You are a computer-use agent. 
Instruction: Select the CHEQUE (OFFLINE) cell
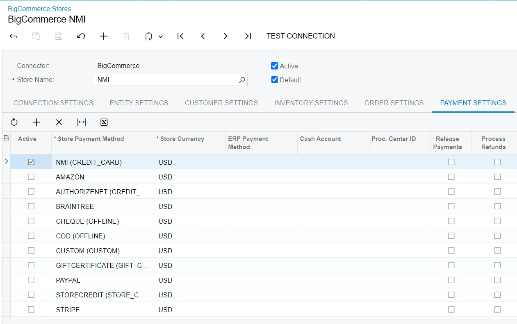(x=103, y=221)
